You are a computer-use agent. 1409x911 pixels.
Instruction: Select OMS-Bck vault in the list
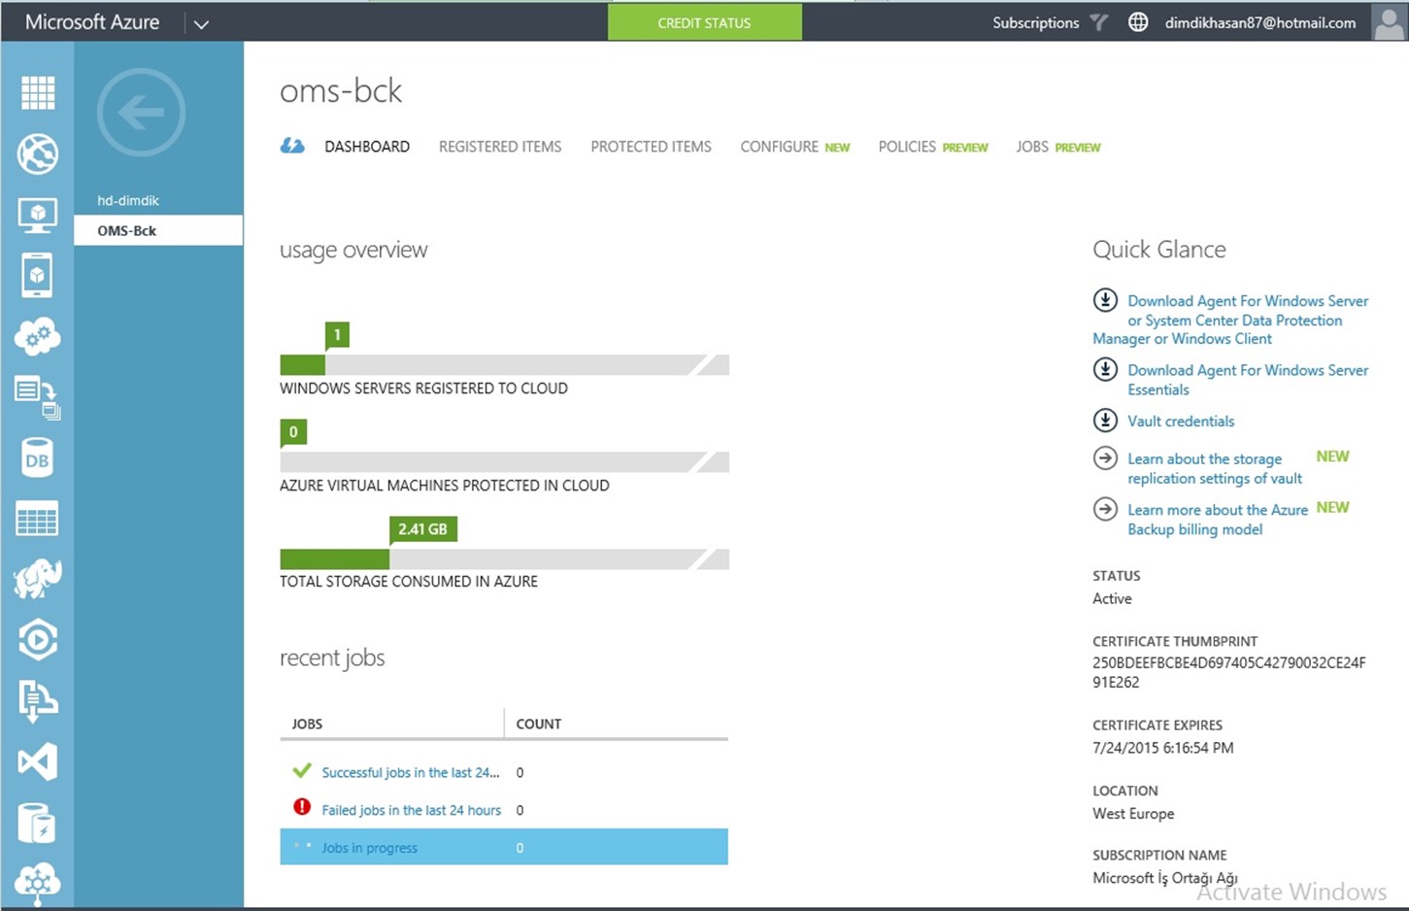[x=158, y=230]
